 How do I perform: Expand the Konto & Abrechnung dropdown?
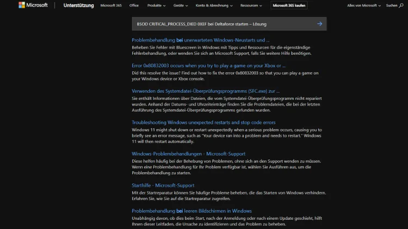[x=214, y=5]
